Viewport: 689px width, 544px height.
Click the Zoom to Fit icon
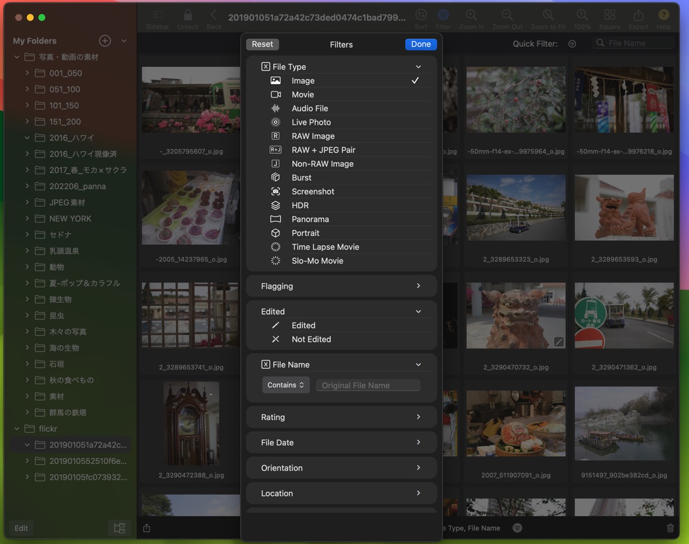548,15
